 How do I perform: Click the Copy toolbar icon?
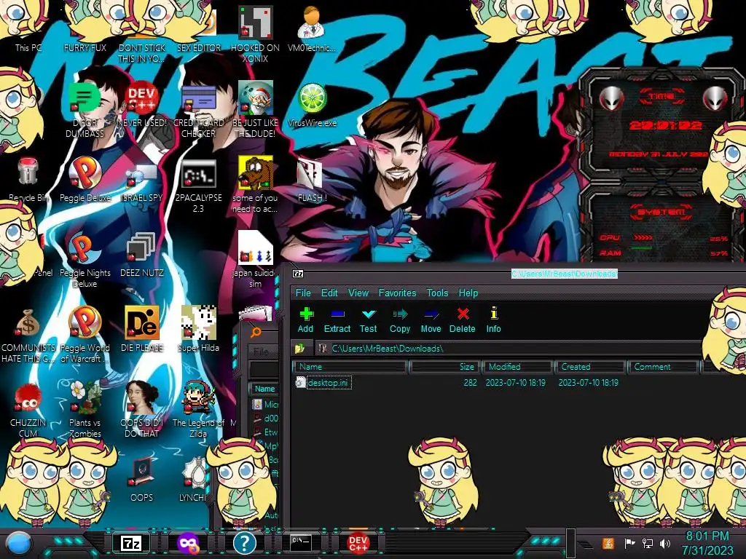400,320
